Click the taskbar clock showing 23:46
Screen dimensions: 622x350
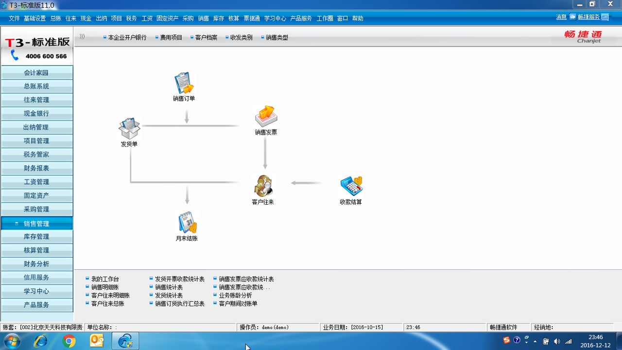(595, 341)
